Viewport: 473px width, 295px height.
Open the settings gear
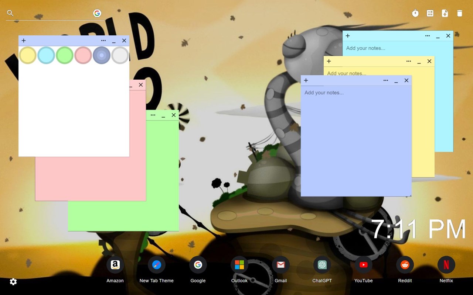[13, 282]
